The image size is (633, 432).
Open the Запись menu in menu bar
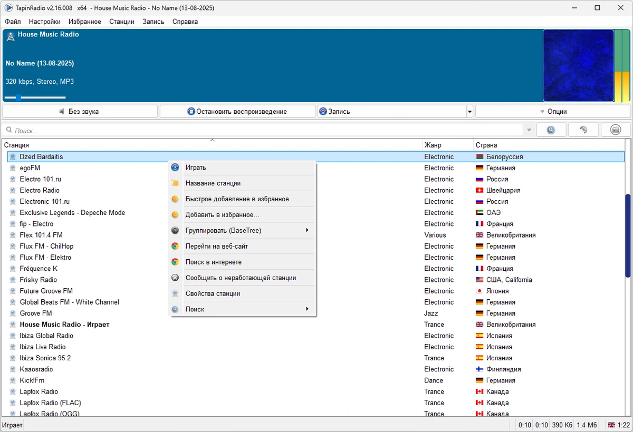(154, 22)
